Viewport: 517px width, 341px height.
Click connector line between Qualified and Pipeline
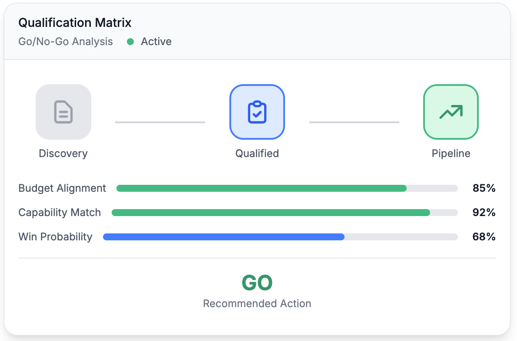(x=354, y=122)
